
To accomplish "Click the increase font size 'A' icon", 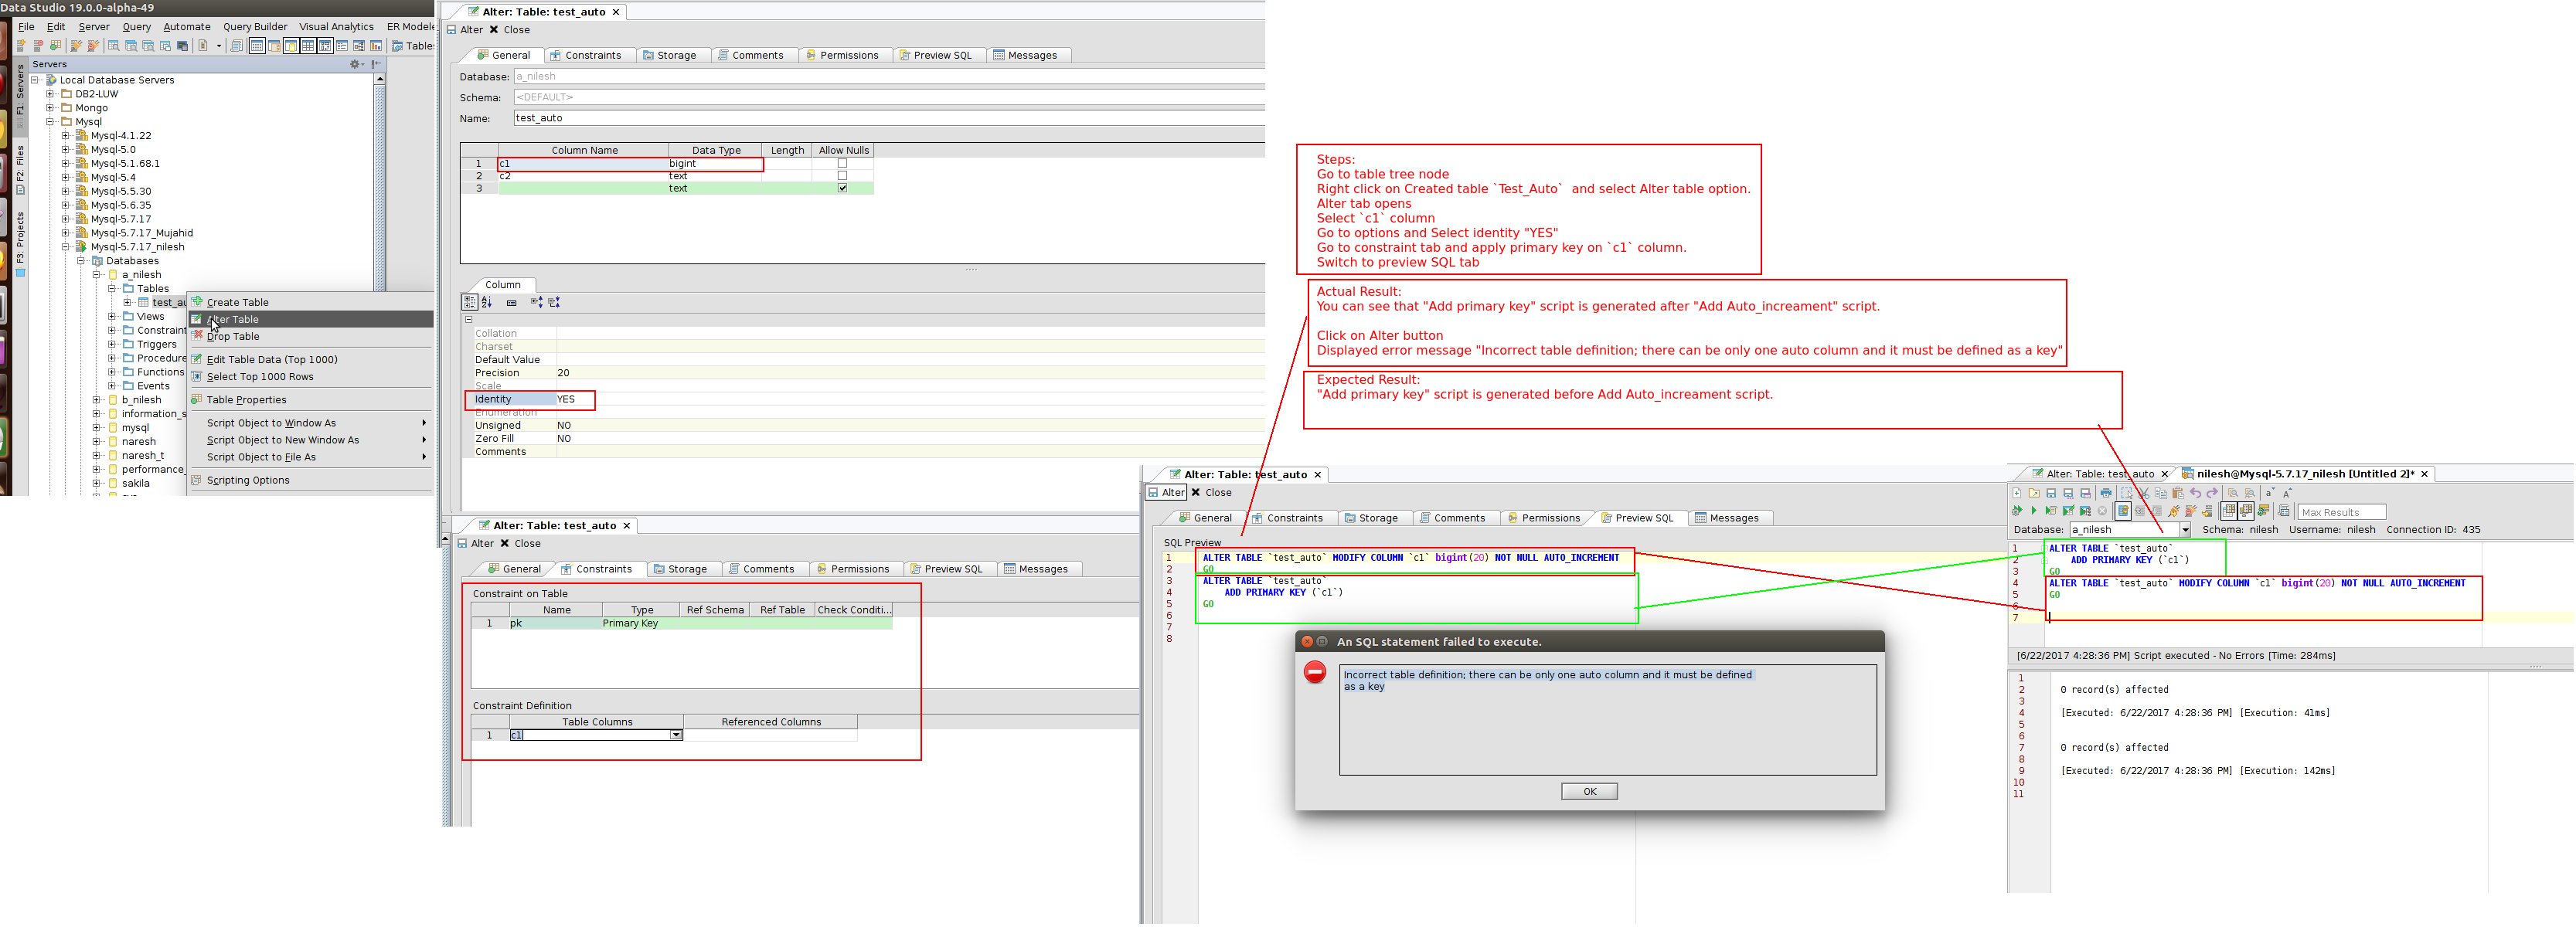I will (2287, 493).
